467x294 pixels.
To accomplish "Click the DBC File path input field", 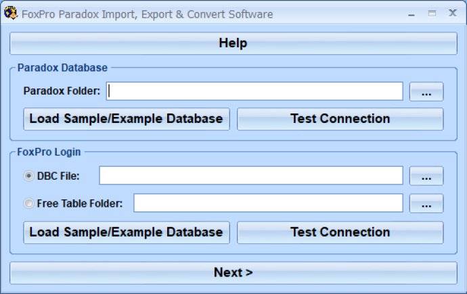I will pos(251,176).
